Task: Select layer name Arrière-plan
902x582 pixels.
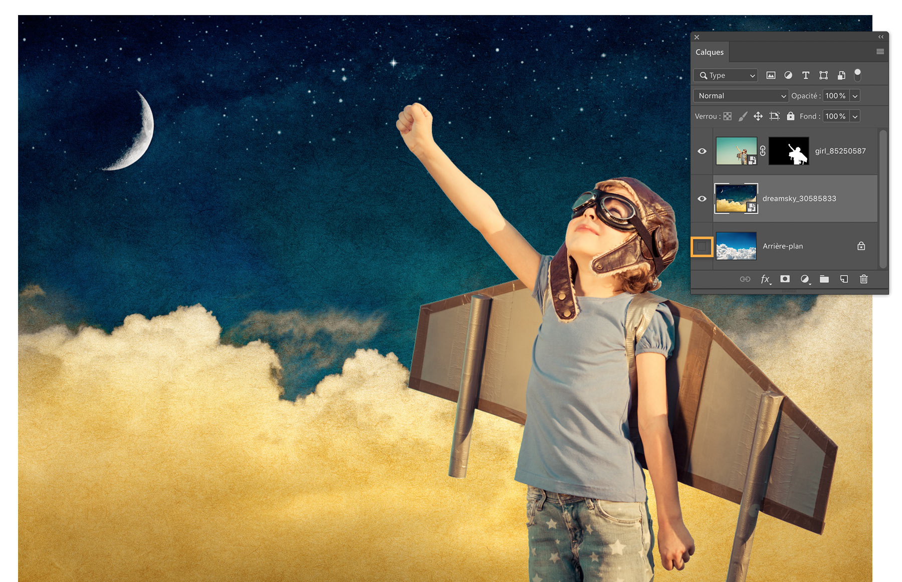Action: (x=783, y=246)
